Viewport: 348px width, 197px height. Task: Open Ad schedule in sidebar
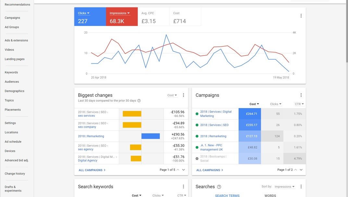(13, 142)
